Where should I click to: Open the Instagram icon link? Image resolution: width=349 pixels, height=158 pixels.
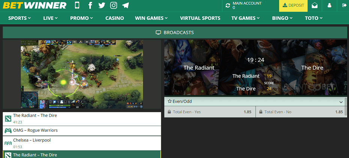pyautogui.click(x=113, y=5)
